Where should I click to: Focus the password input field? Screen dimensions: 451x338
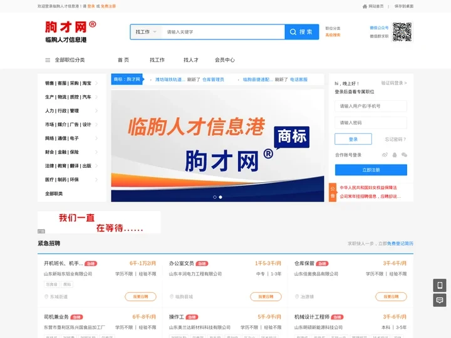point(371,123)
